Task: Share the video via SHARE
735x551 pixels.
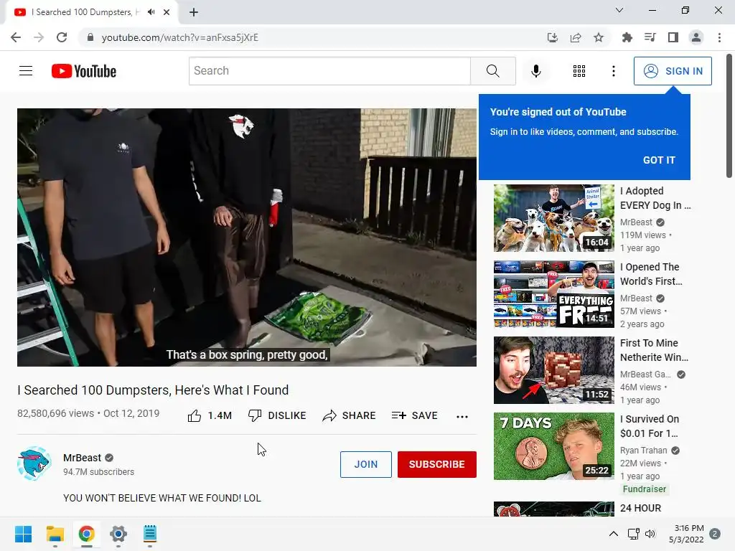Action: click(349, 415)
